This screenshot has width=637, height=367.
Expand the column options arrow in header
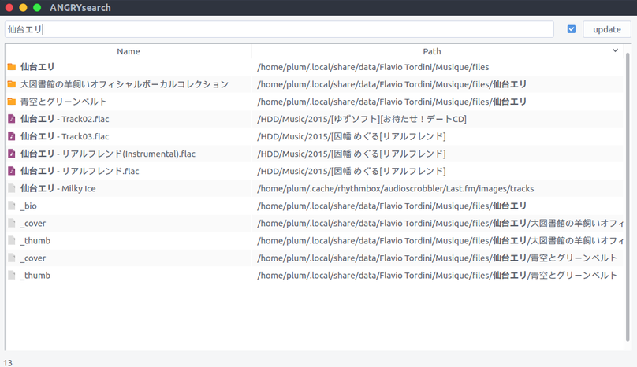616,50
